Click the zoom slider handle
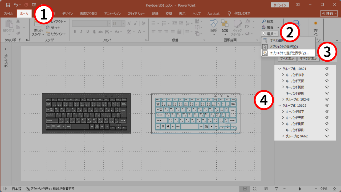This screenshot has width=341, height=192. pos(300,189)
